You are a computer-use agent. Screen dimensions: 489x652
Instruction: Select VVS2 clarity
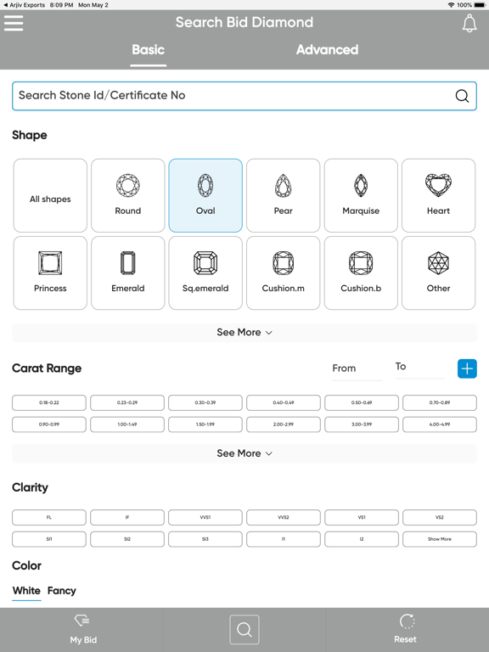[284, 518]
